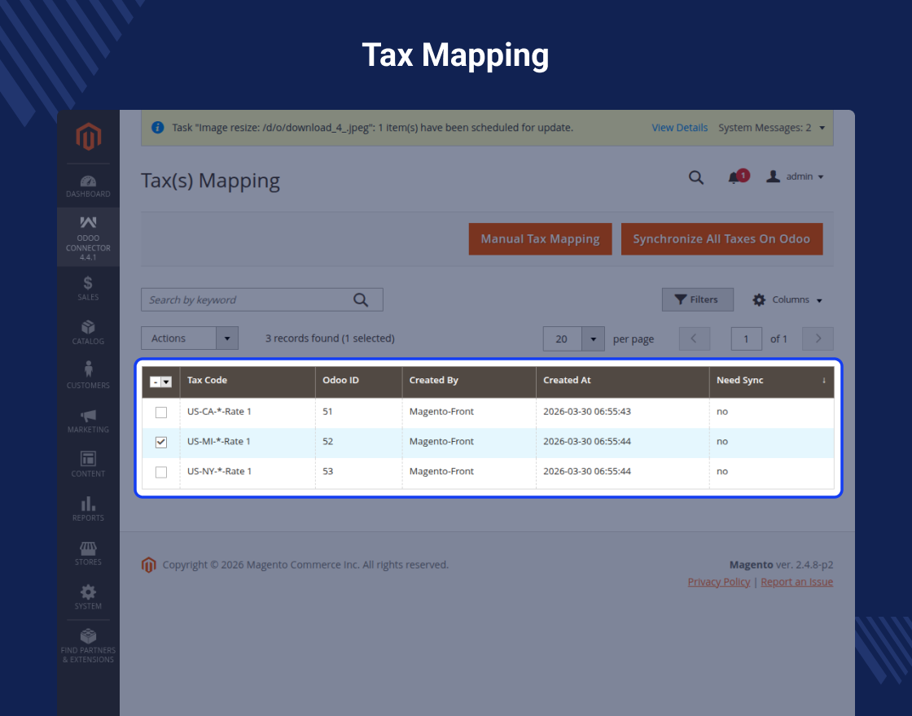912x716 pixels.
Task: Click the Magento footer logo
Action: [149, 565]
